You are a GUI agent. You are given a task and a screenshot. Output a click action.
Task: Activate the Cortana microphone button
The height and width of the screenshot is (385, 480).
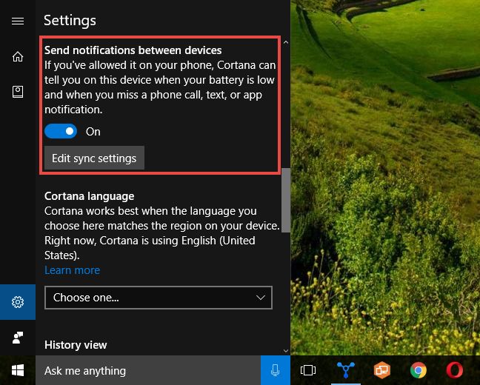tap(276, 370)
